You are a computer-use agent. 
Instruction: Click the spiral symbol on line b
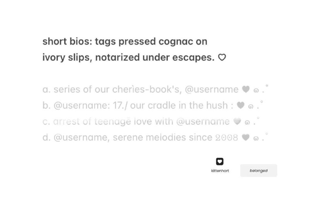[x=251, y=107]
